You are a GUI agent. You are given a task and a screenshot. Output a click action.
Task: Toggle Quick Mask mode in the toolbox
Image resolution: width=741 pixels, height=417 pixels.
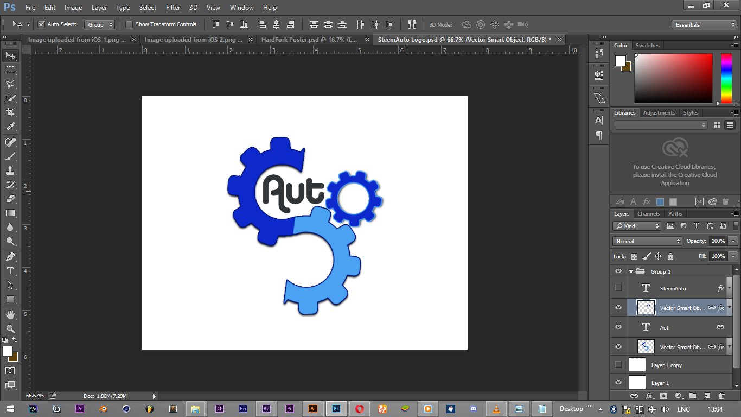[10, 371]
